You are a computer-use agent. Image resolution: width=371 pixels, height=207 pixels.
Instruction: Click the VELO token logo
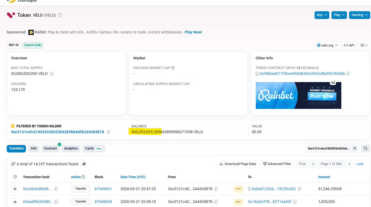tap(11, 15)
